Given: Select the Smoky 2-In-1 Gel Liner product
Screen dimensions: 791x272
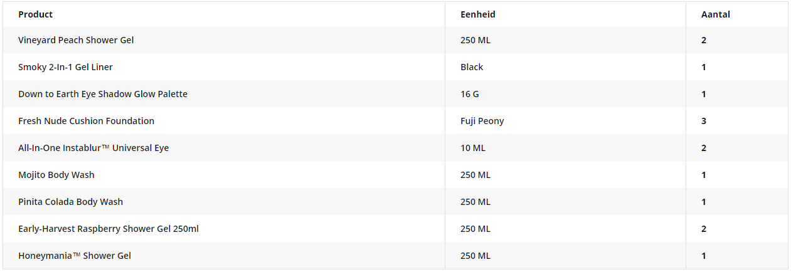Looking at the screenshot, I should 65,67.
